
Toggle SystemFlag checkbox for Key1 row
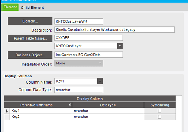pos(160,111)
